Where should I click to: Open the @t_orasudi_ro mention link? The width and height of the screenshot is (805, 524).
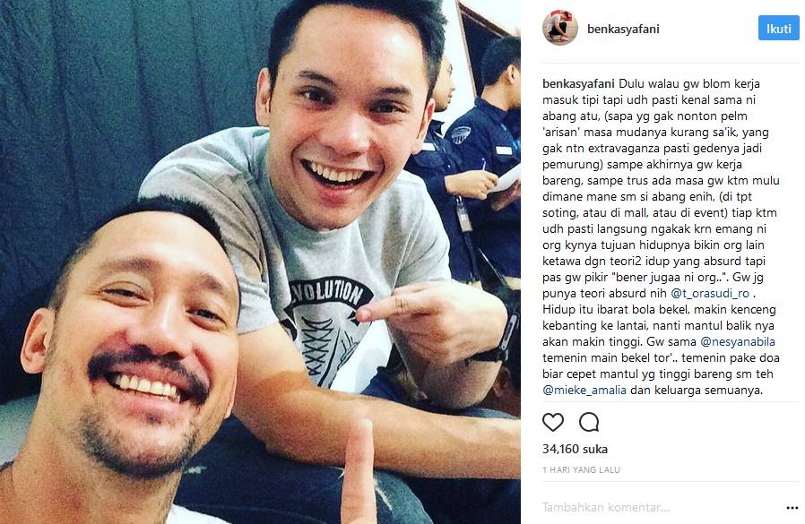point(710,294)
